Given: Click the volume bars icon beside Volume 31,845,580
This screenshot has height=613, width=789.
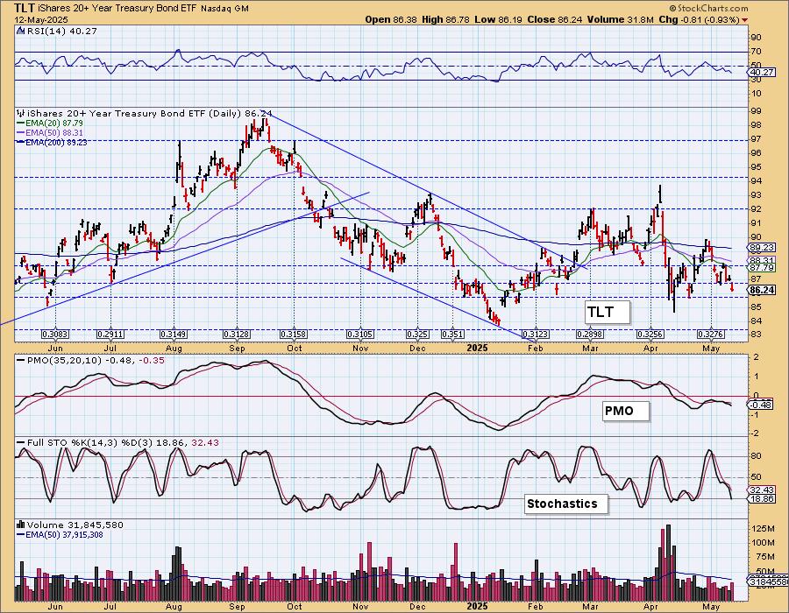Looking at the screenshot, I should pyautogui.click(x=20, y=525).
